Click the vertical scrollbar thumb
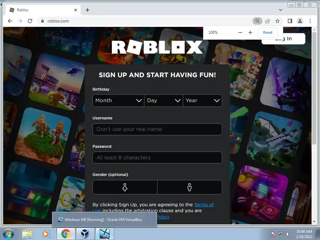This screenshot has width=320, height=240. [314, 88]
